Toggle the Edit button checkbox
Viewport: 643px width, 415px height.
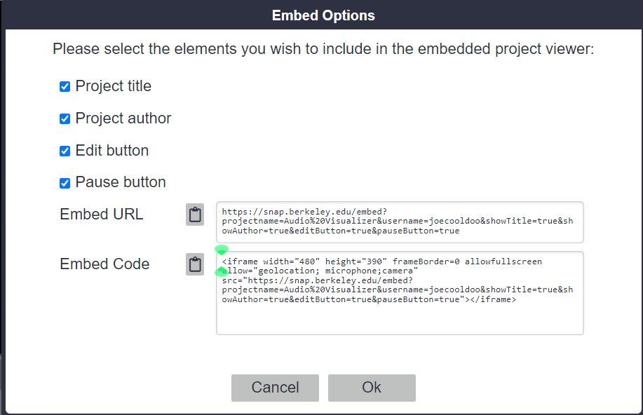(65, 151)
